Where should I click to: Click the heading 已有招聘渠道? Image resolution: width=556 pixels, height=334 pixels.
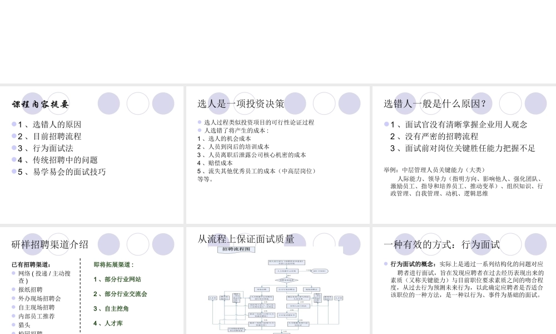point(31,264)
